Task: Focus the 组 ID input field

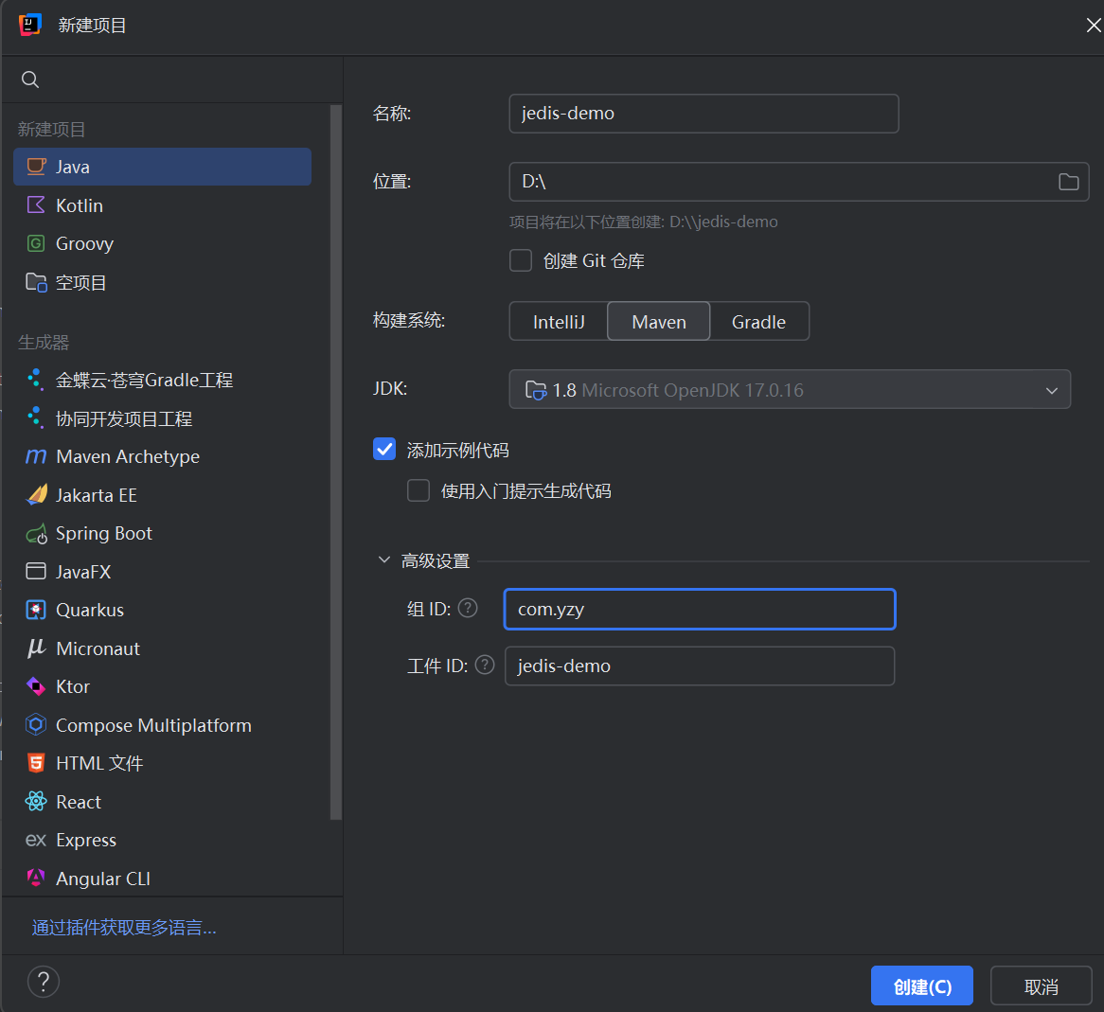Action: [700, 609]
